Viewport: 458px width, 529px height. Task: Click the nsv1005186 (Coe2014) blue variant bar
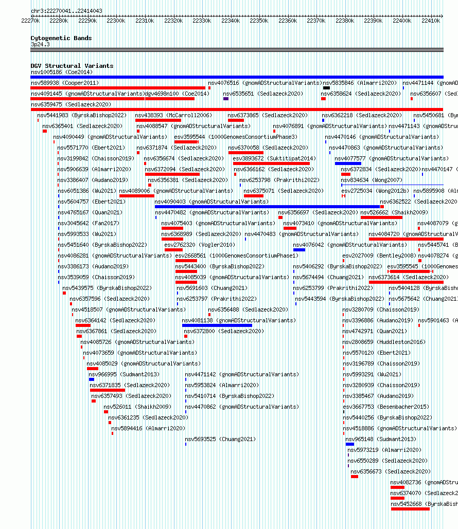[x=237, y=77]
